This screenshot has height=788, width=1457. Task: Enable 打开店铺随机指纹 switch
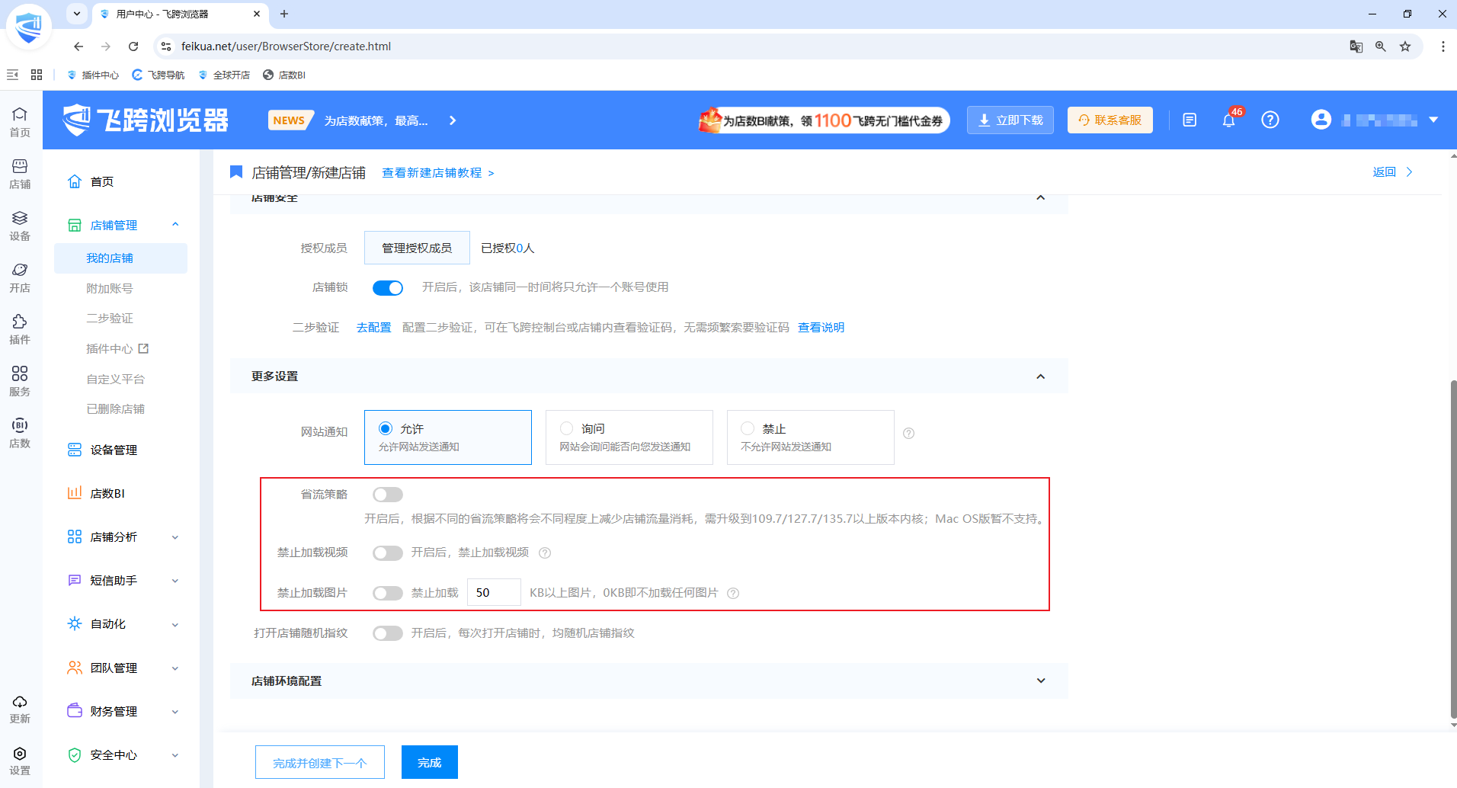point(388,633)
